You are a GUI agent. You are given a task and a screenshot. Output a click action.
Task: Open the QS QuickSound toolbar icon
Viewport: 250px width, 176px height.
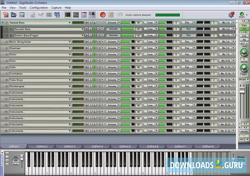57,15
